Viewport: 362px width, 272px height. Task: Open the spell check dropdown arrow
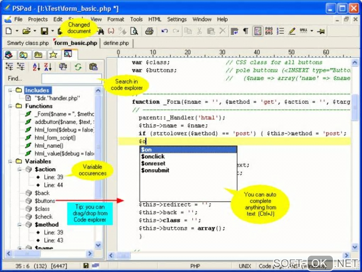(x=312, y=30)
